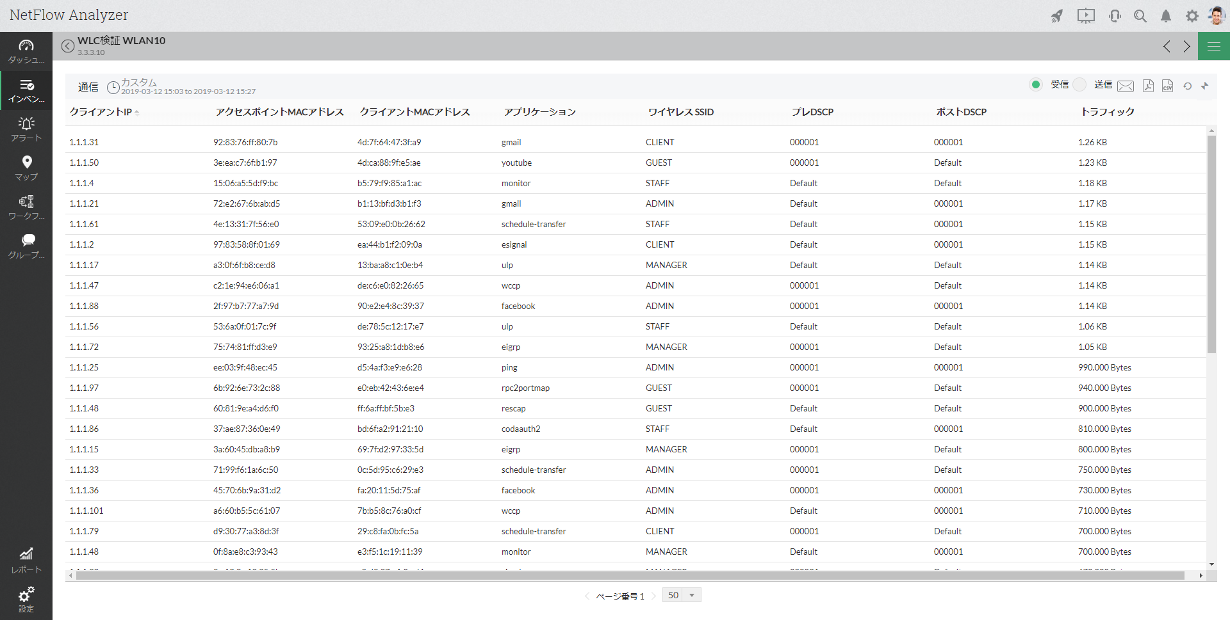Image resolution: width=1230 pixels, height=620 pixels.
Task: Open the green hamburger menu
Action: (x=1213, y=46)
